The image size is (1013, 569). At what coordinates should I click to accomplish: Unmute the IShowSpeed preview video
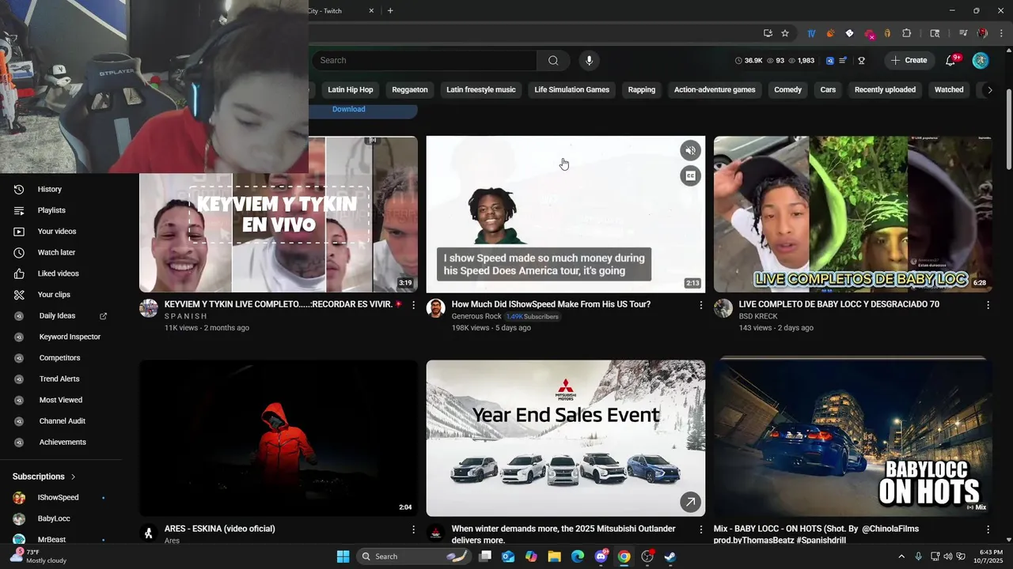[x=690, y=150]
